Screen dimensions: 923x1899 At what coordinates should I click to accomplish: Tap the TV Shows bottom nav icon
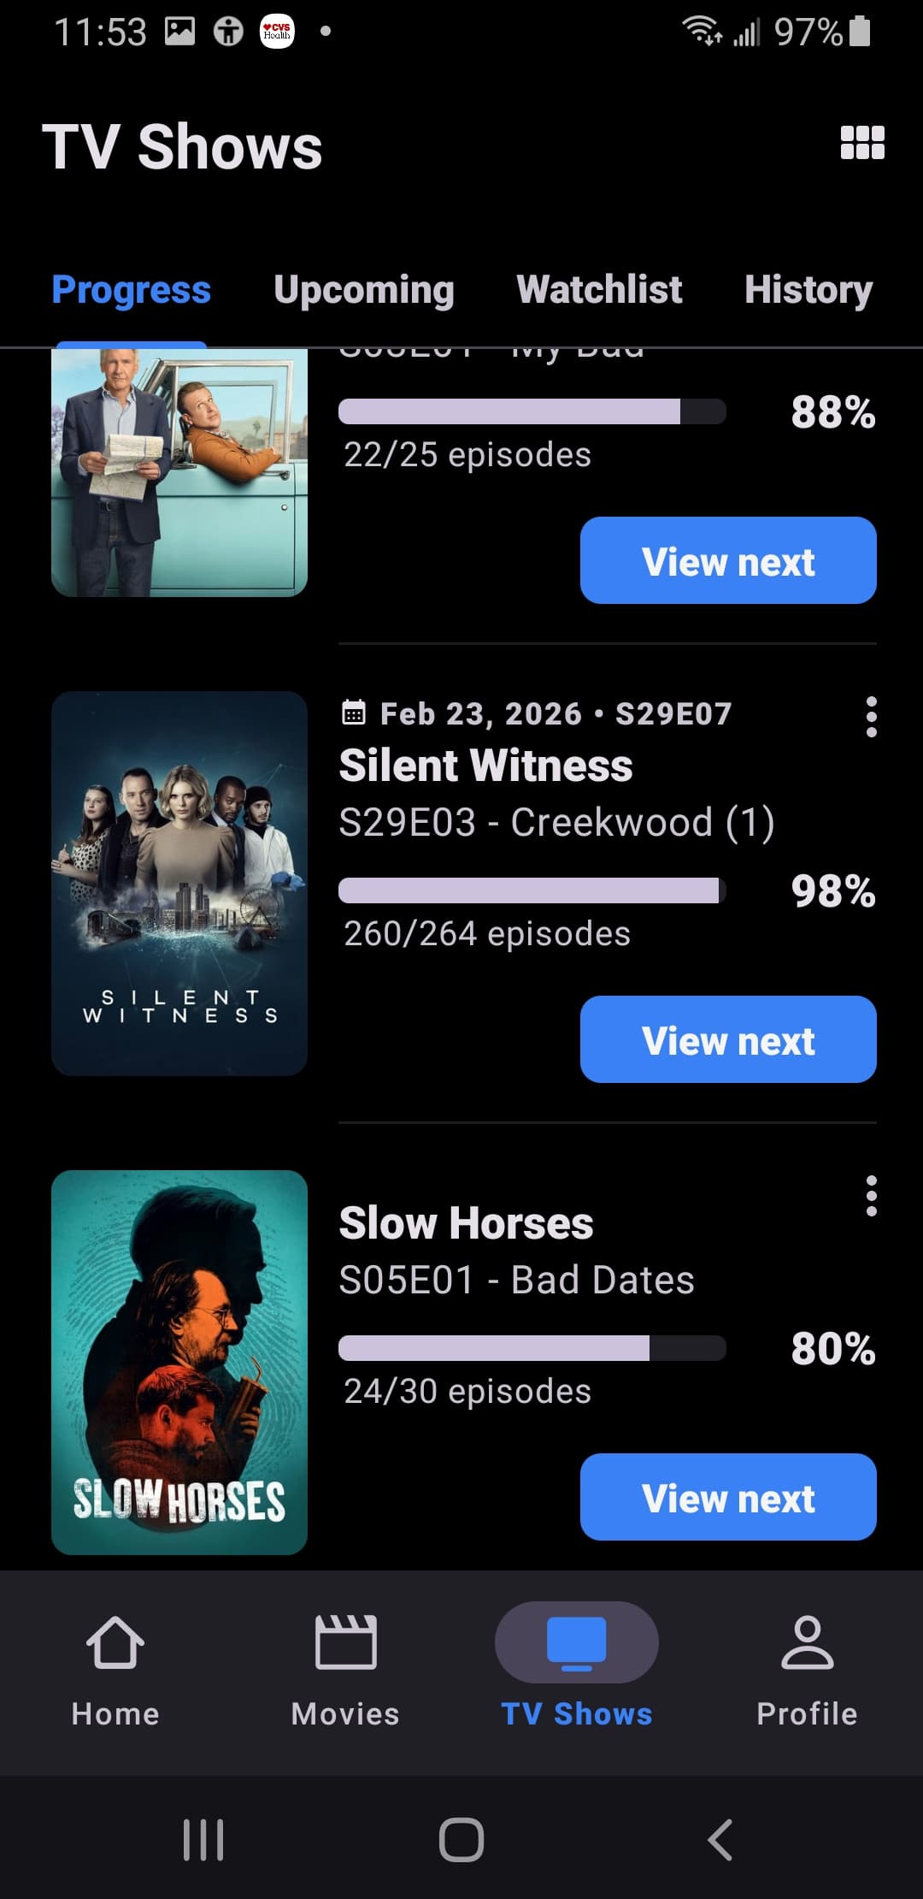tap(576, 1643)
